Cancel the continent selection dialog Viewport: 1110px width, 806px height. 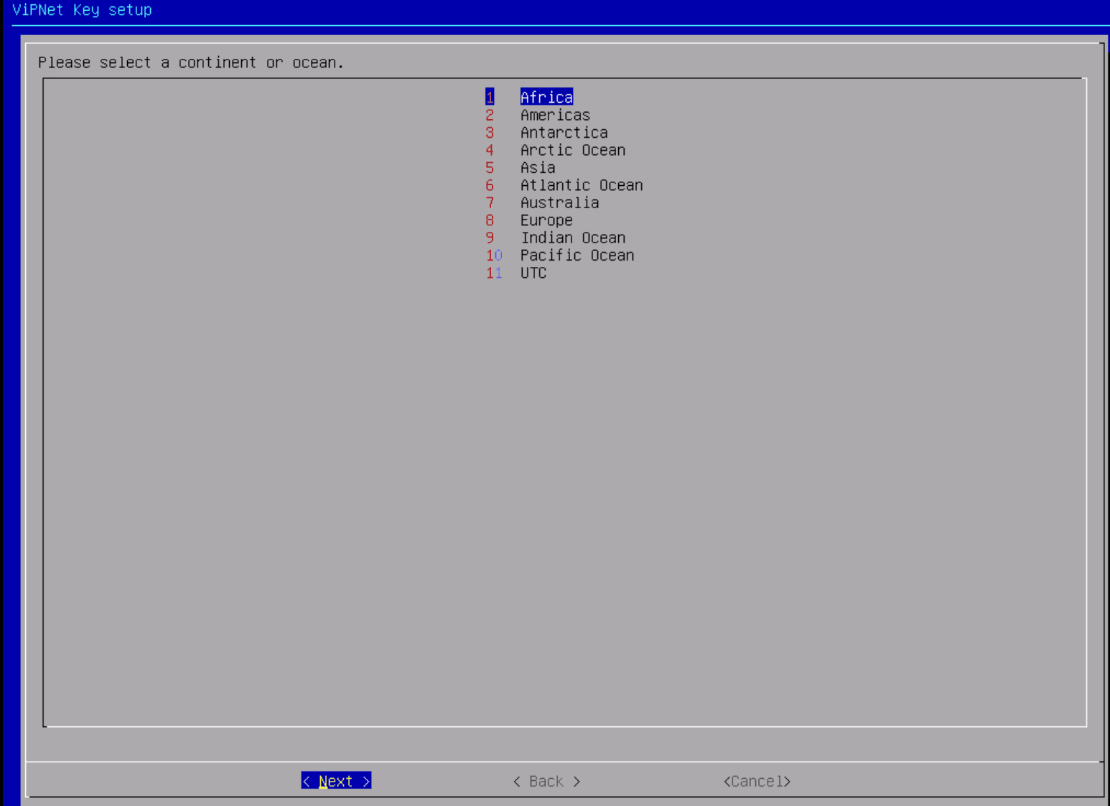coord(756,781)
